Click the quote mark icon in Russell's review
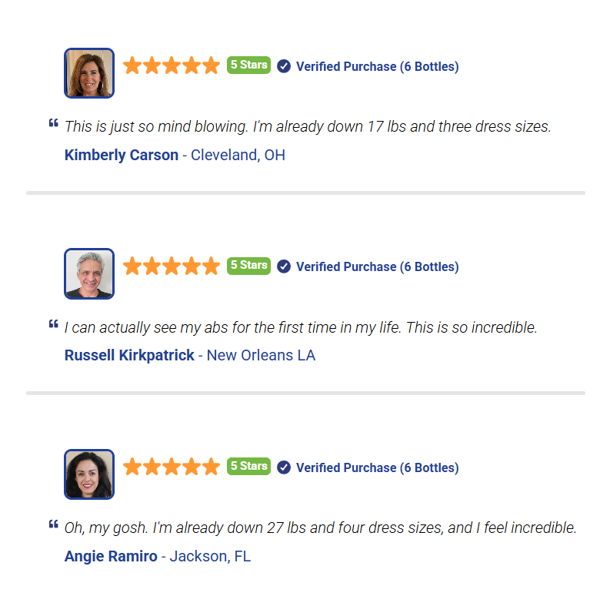This screenshot has width=600, height=603. (x=53, y=323)
